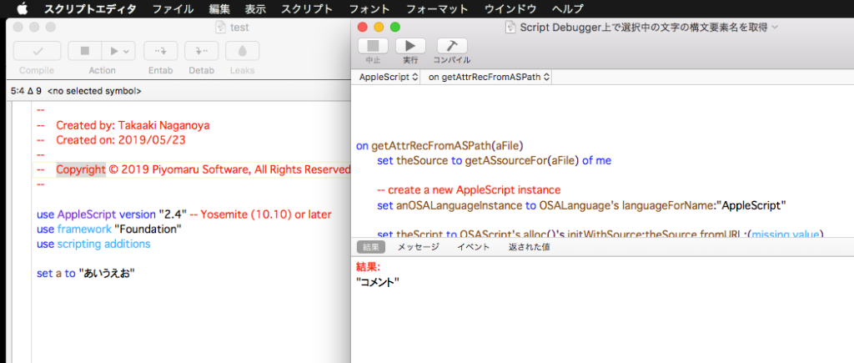
Task: Click the on getAttrRecFromASPath(aFile) code line
Action: coord(440,145)
